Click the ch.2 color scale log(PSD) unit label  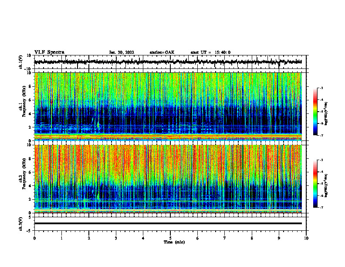point(326,185)
